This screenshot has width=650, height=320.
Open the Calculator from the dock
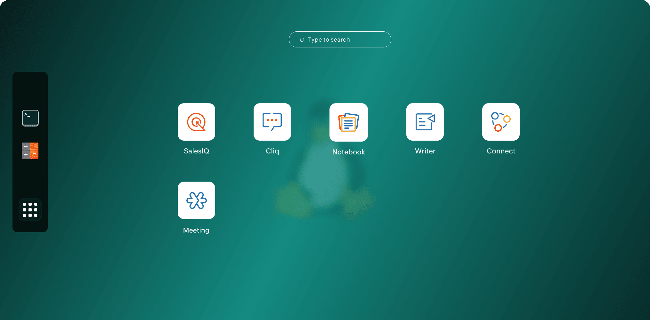30,151
